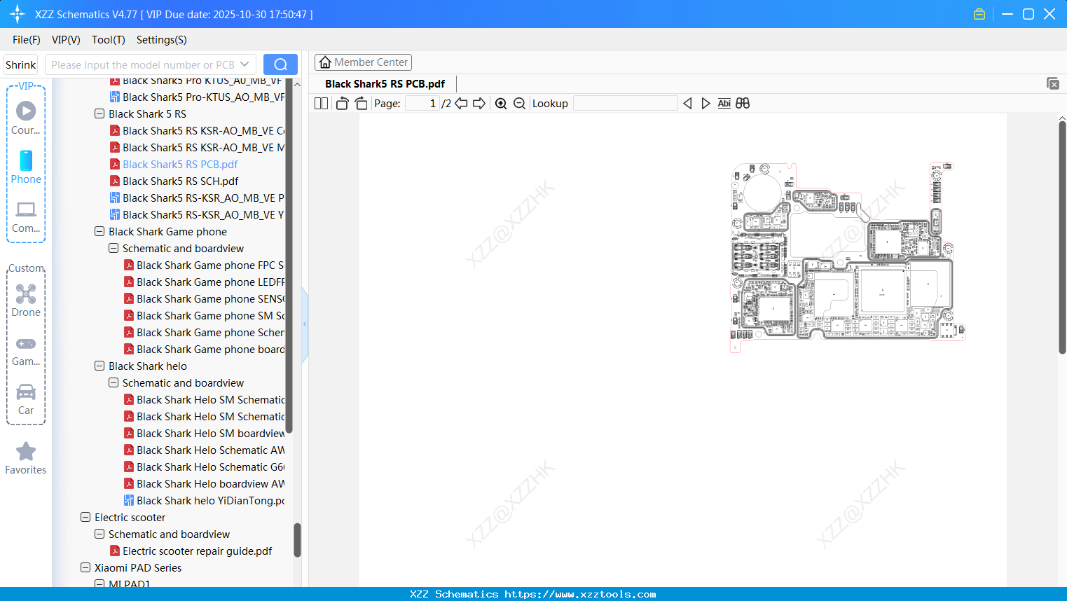Click the blue search button
Viewport: 1067px width, 601px height.
[280, 64]
